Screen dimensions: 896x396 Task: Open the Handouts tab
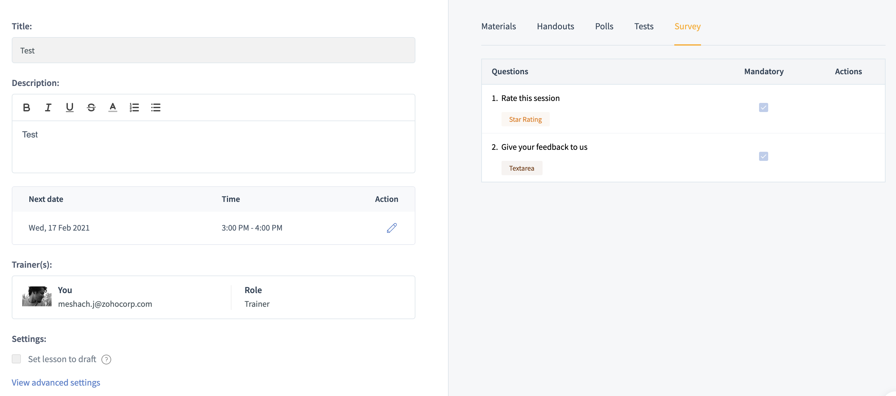[555, 26]
